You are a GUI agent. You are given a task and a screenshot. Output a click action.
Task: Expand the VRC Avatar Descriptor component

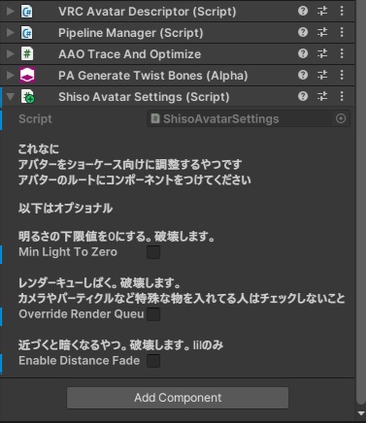coord(11,12)
